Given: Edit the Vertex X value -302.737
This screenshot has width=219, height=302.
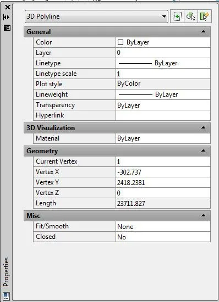Looking at the screenshot, I should pos(163,172).
